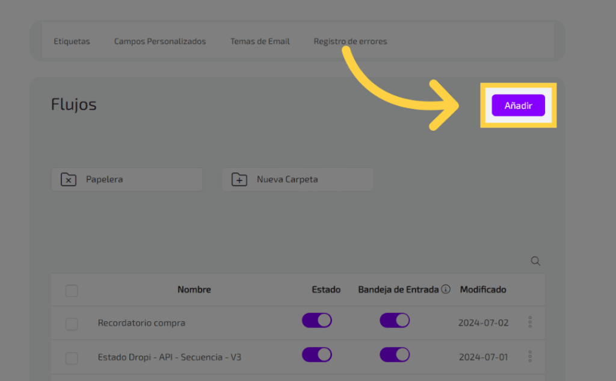This screenshot has width=616, height=381.
Task: Check the select-all checkbox in table header
Action: point(72,291)
